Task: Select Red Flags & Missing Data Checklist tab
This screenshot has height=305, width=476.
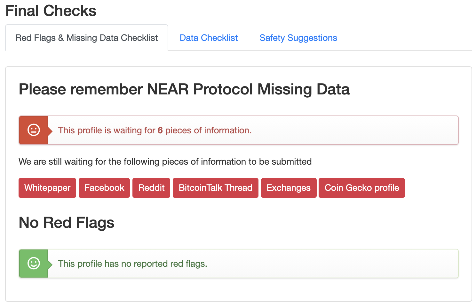Action: click(87, 38)
